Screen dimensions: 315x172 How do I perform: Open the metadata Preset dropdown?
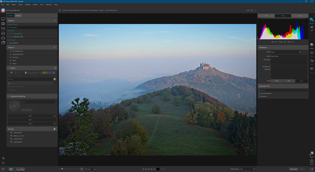pyautogui.click(x=286, y=52)
